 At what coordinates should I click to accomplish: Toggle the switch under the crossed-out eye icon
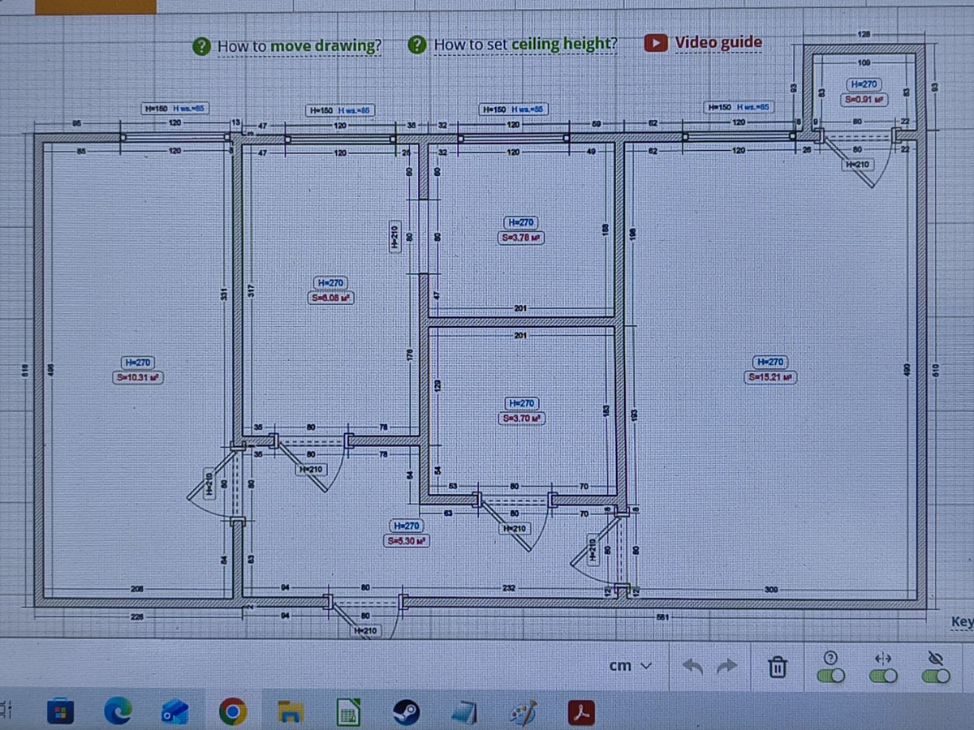click(x=936, y=676)
